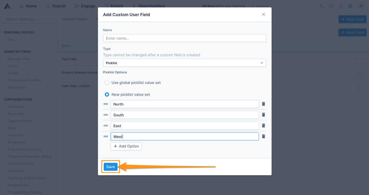Delete the South picklist option
The image size is (369, 195).
(263, 115)
